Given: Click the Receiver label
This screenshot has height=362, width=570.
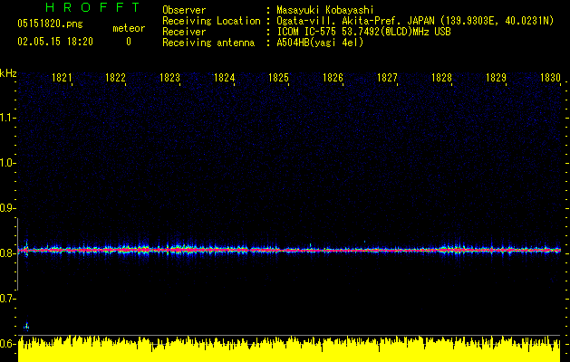Looking at the screenshot, I should pyautogui.click(x=184, y=32).
